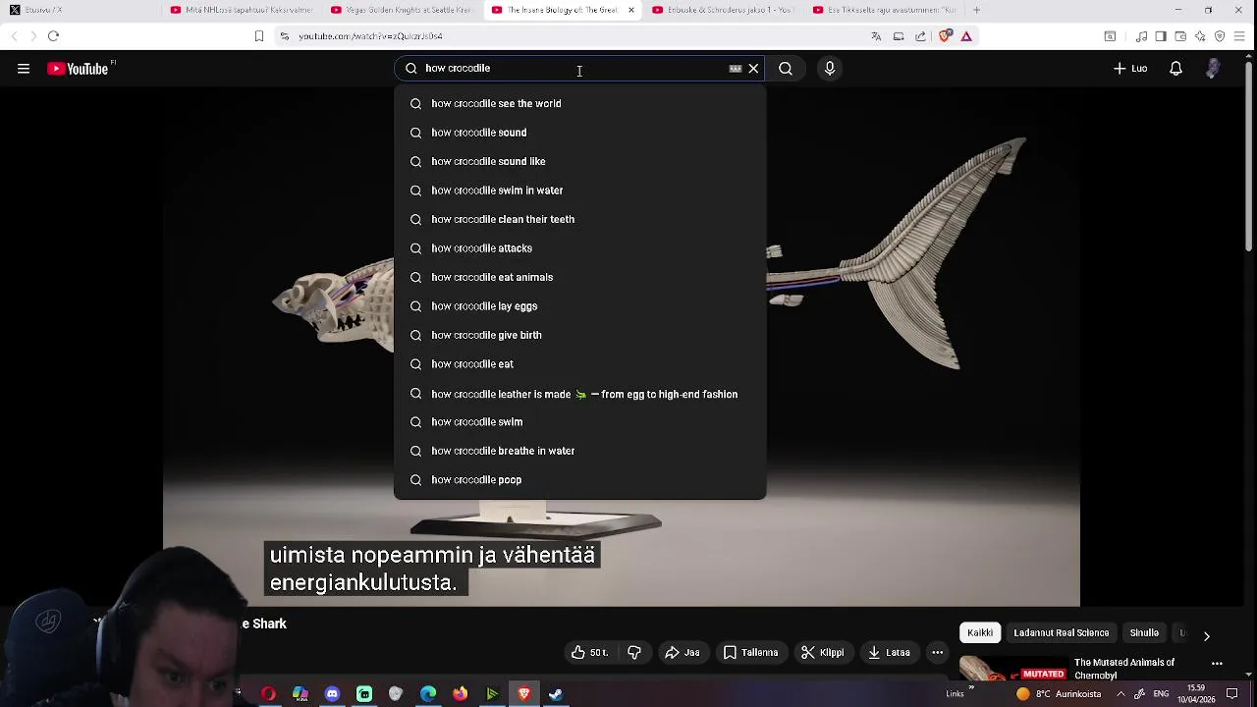
Task: Go to the YouTube home logo
Action: (x=79, y=69)
